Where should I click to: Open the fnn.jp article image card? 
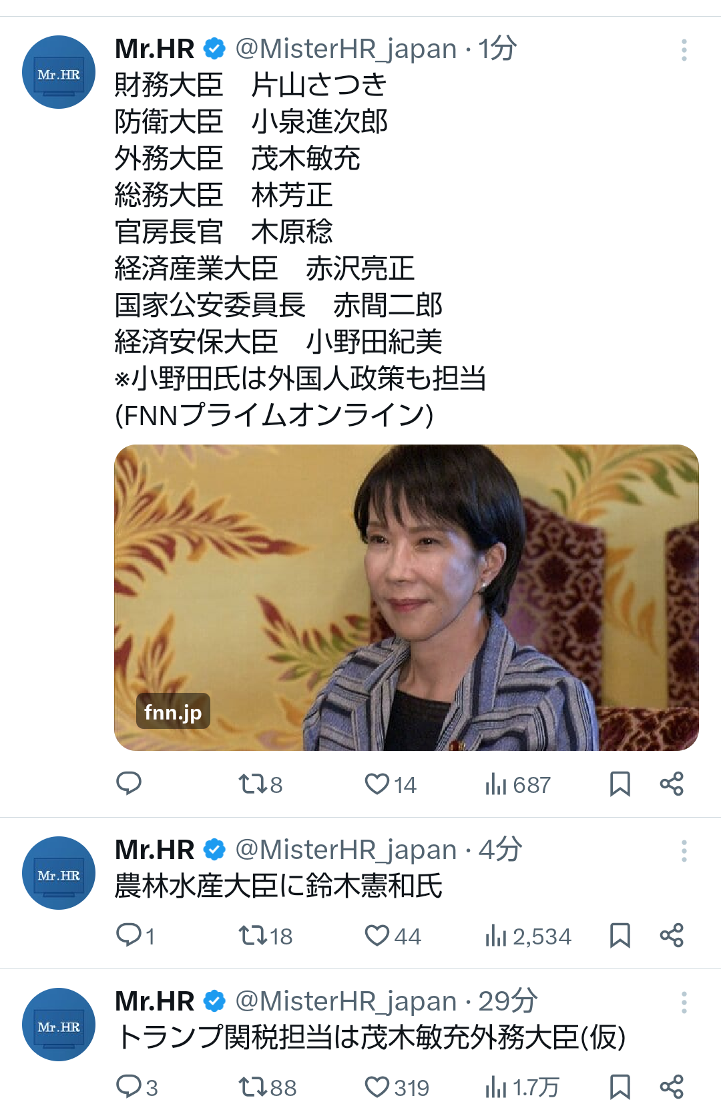[407, 597]
